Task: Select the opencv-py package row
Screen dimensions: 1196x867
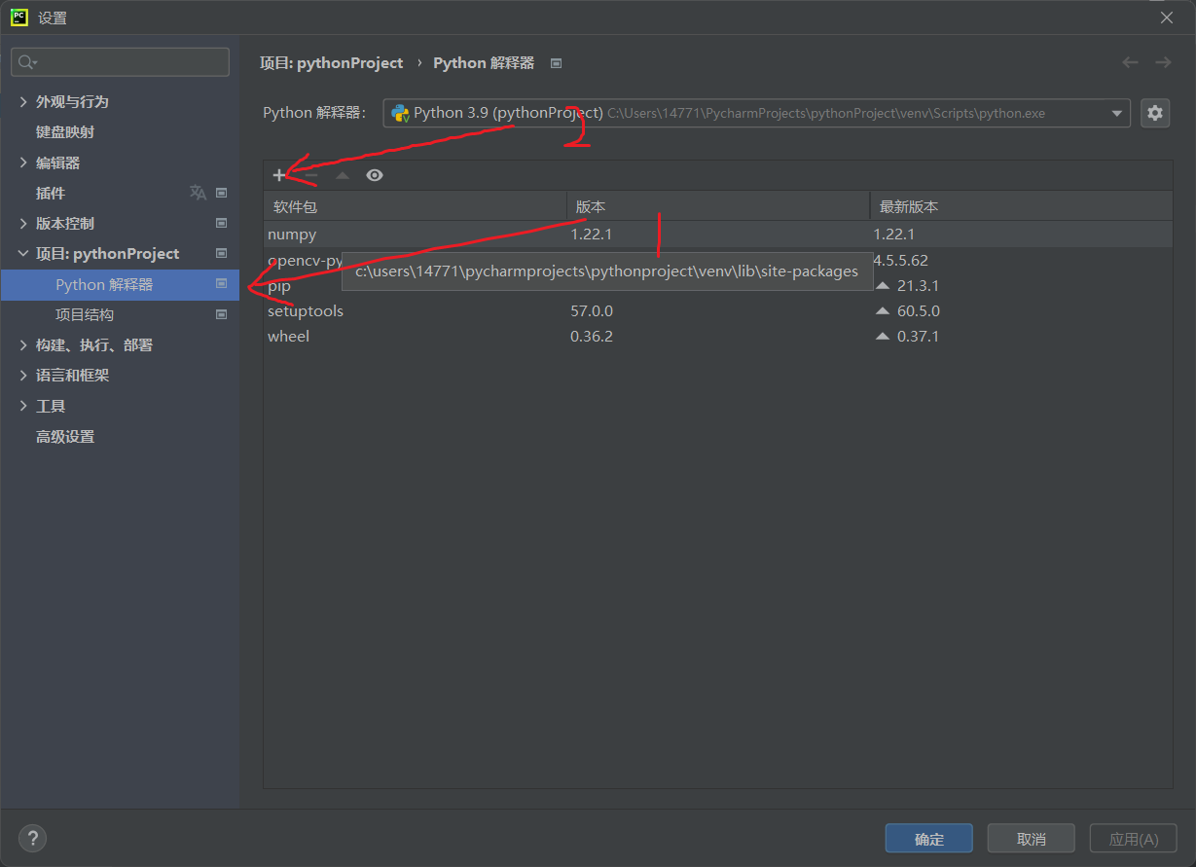Action: coord(718,261)
